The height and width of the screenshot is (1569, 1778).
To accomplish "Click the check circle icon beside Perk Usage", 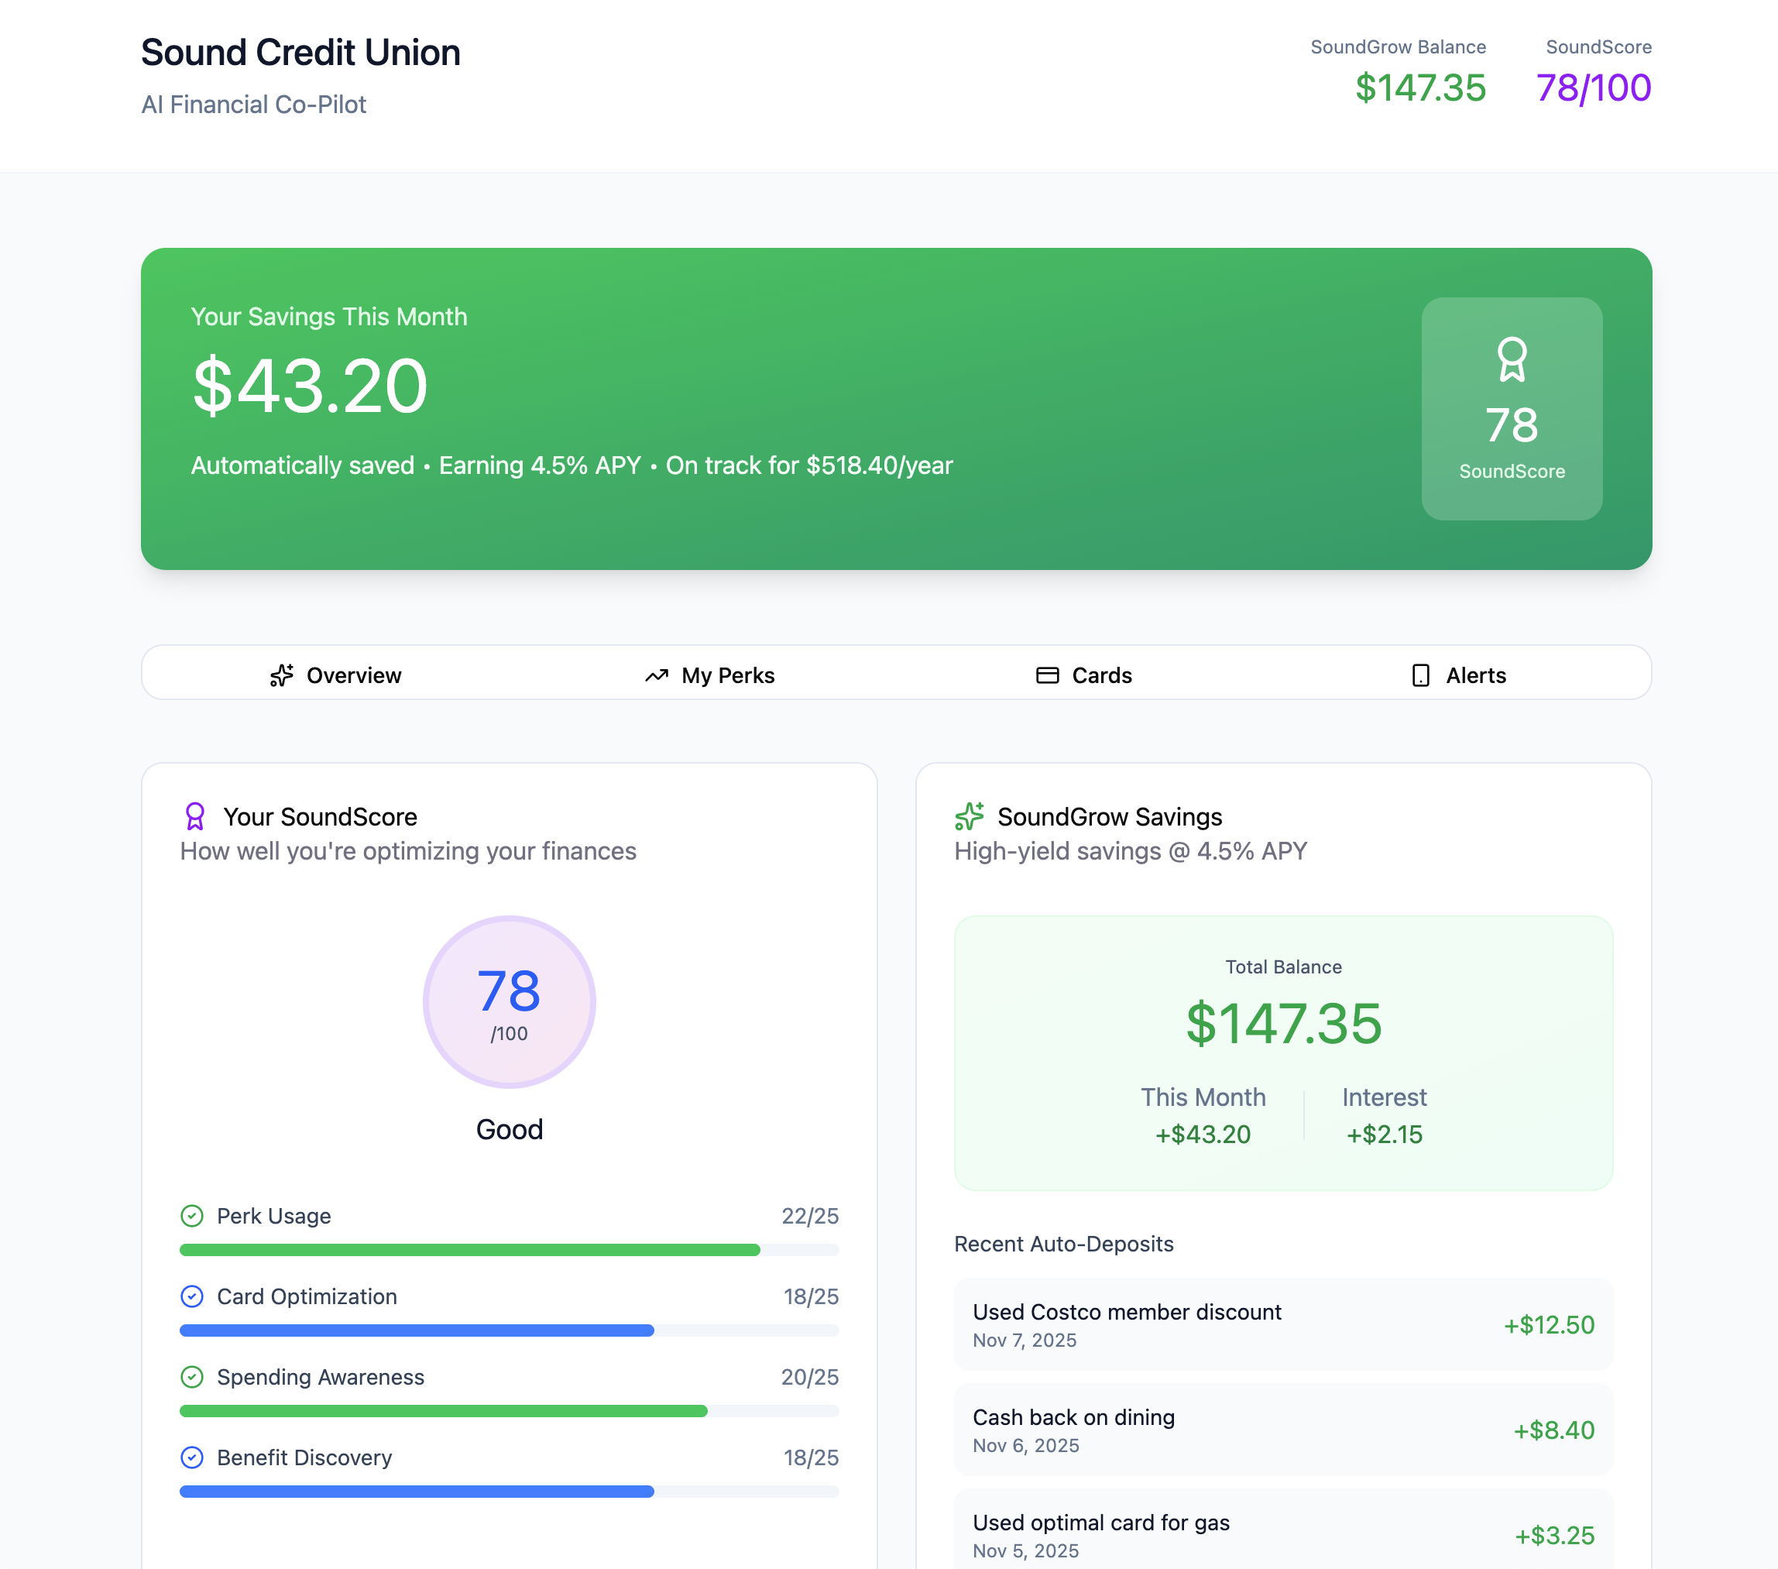I will click(191, 1216).
